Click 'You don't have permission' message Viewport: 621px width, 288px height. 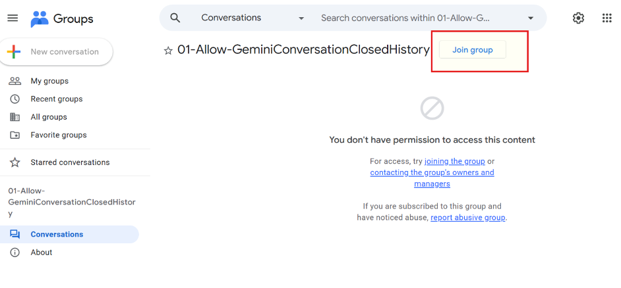tap(432, 140)
